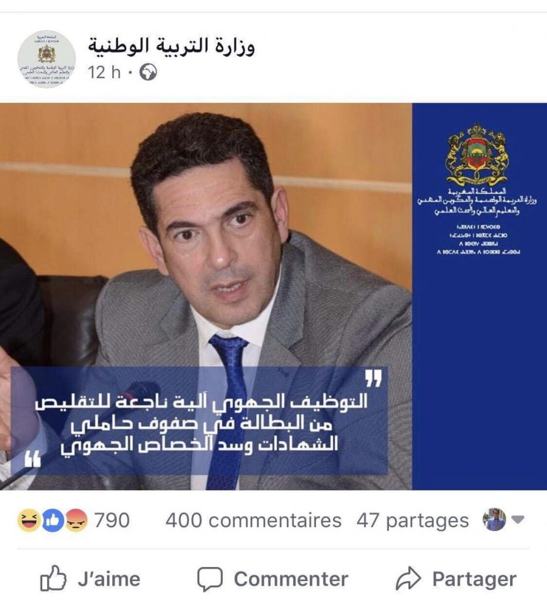Expand the commenting-as dropdown arrow
Screen dimensions: 547x601
point(518,520)
